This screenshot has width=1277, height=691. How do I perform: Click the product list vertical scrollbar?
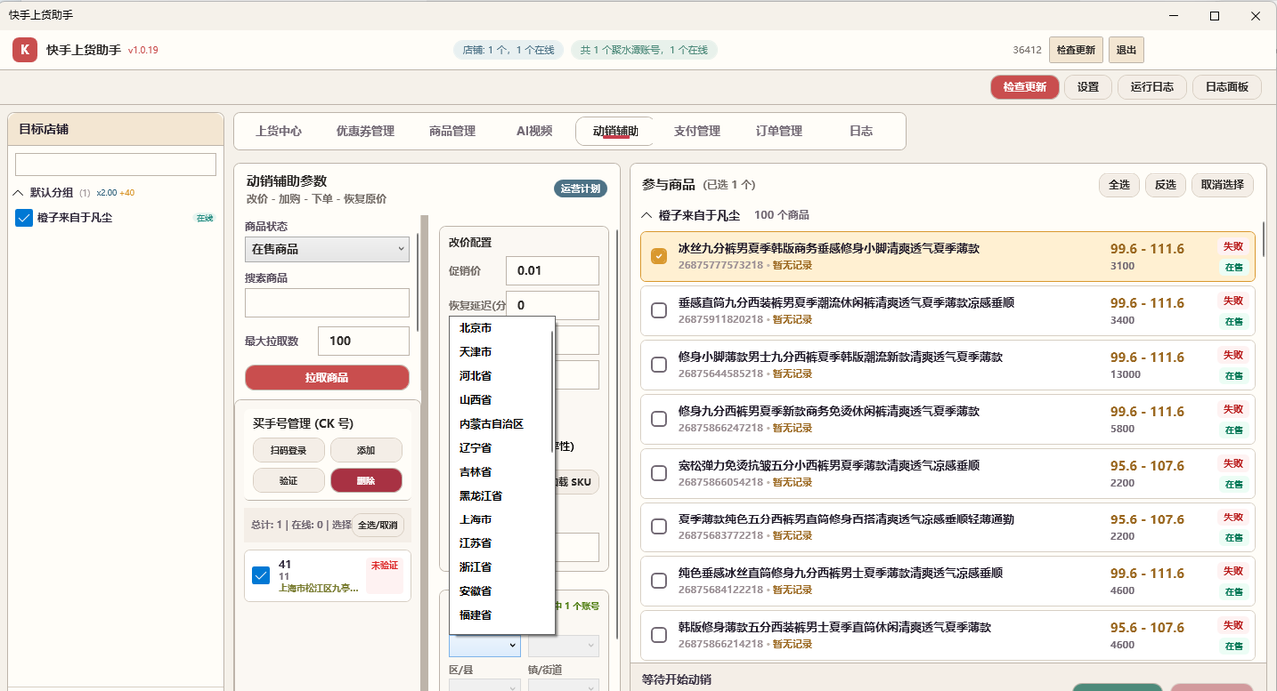[1263, 239]
